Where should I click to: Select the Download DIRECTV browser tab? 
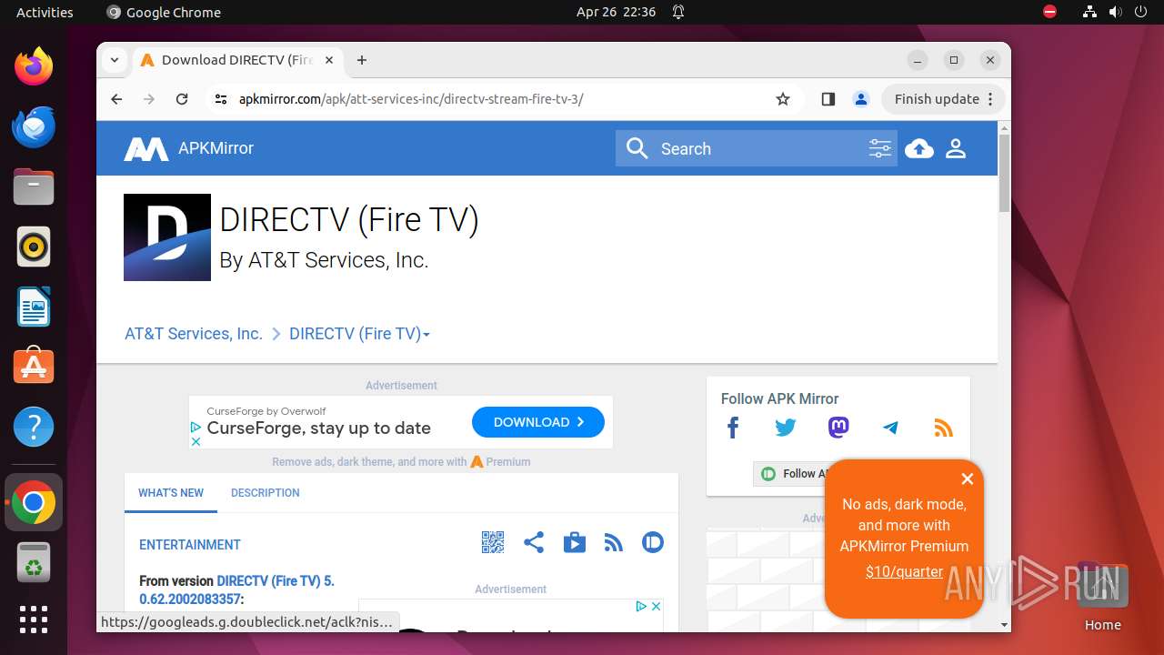pos(236,60)
